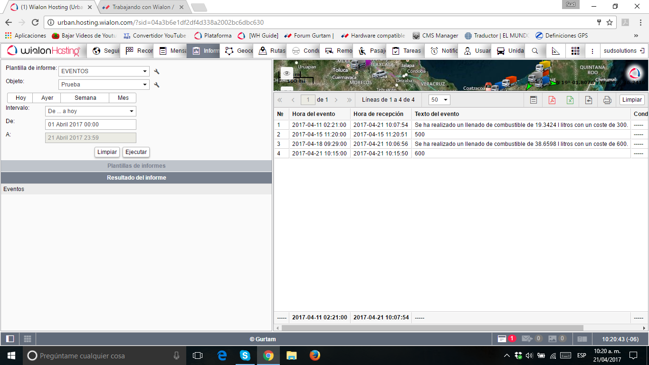Export the report to Excel
The width and height of the screenshot is (649, 365).
570,100
